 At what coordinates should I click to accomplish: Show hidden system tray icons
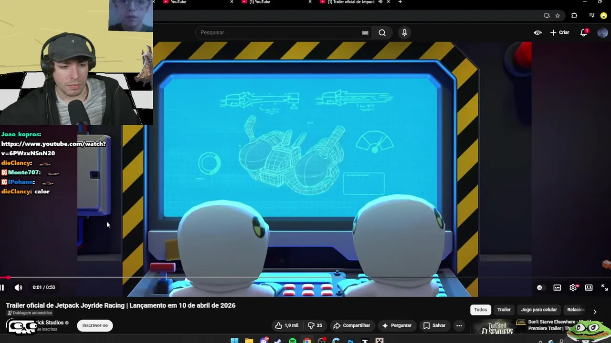(540, 341)
